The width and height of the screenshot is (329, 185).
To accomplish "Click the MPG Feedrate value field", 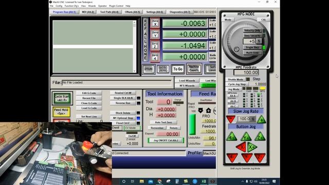I will 246,72.
